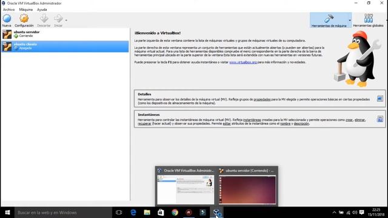388x218 pixels.
Task: Open File Explorer from taskbar
Action: pyautogui.click(x=147, y=213)
